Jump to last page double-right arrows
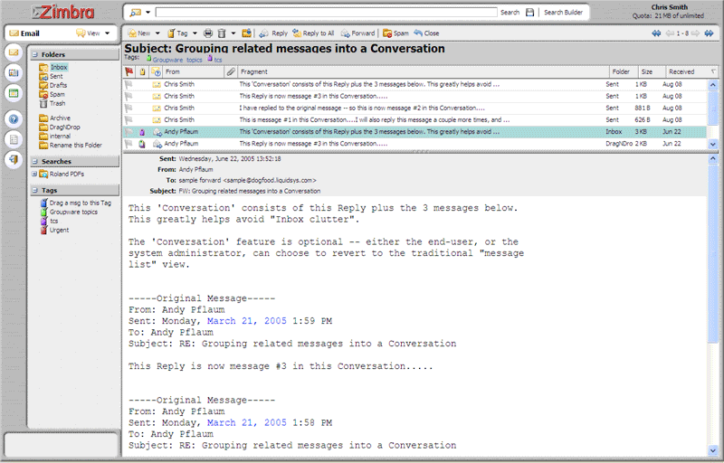Viewport: 724px width, 463px height. click(709, 33)
